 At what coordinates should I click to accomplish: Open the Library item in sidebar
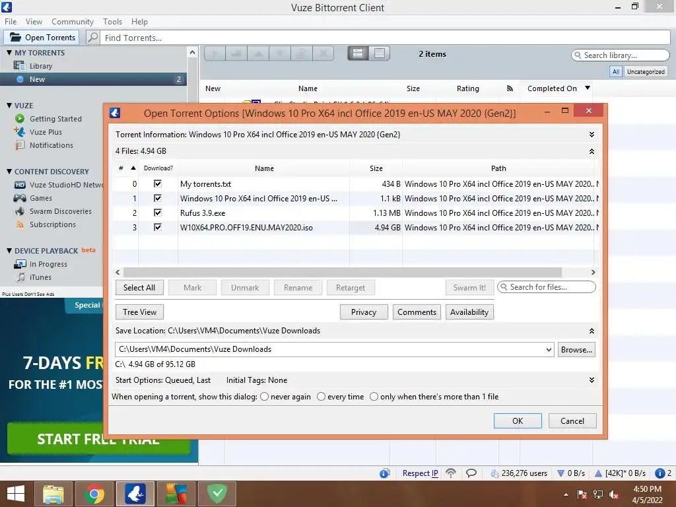40,66
